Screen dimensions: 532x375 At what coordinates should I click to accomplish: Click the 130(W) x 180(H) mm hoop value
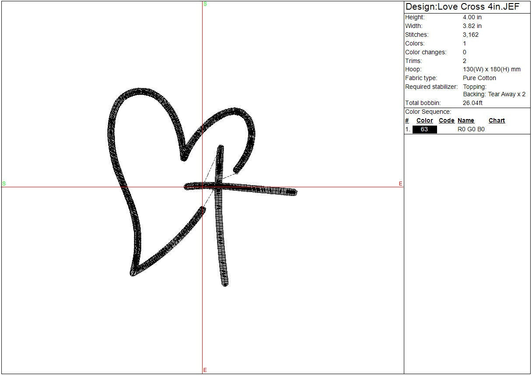(x=492, y=70)
